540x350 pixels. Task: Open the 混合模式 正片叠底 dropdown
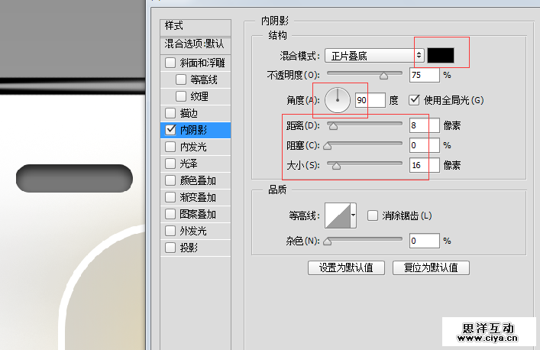pyautogui.click(x=374, y=56)
